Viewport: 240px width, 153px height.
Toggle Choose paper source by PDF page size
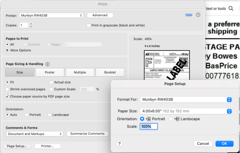point(7,96)
